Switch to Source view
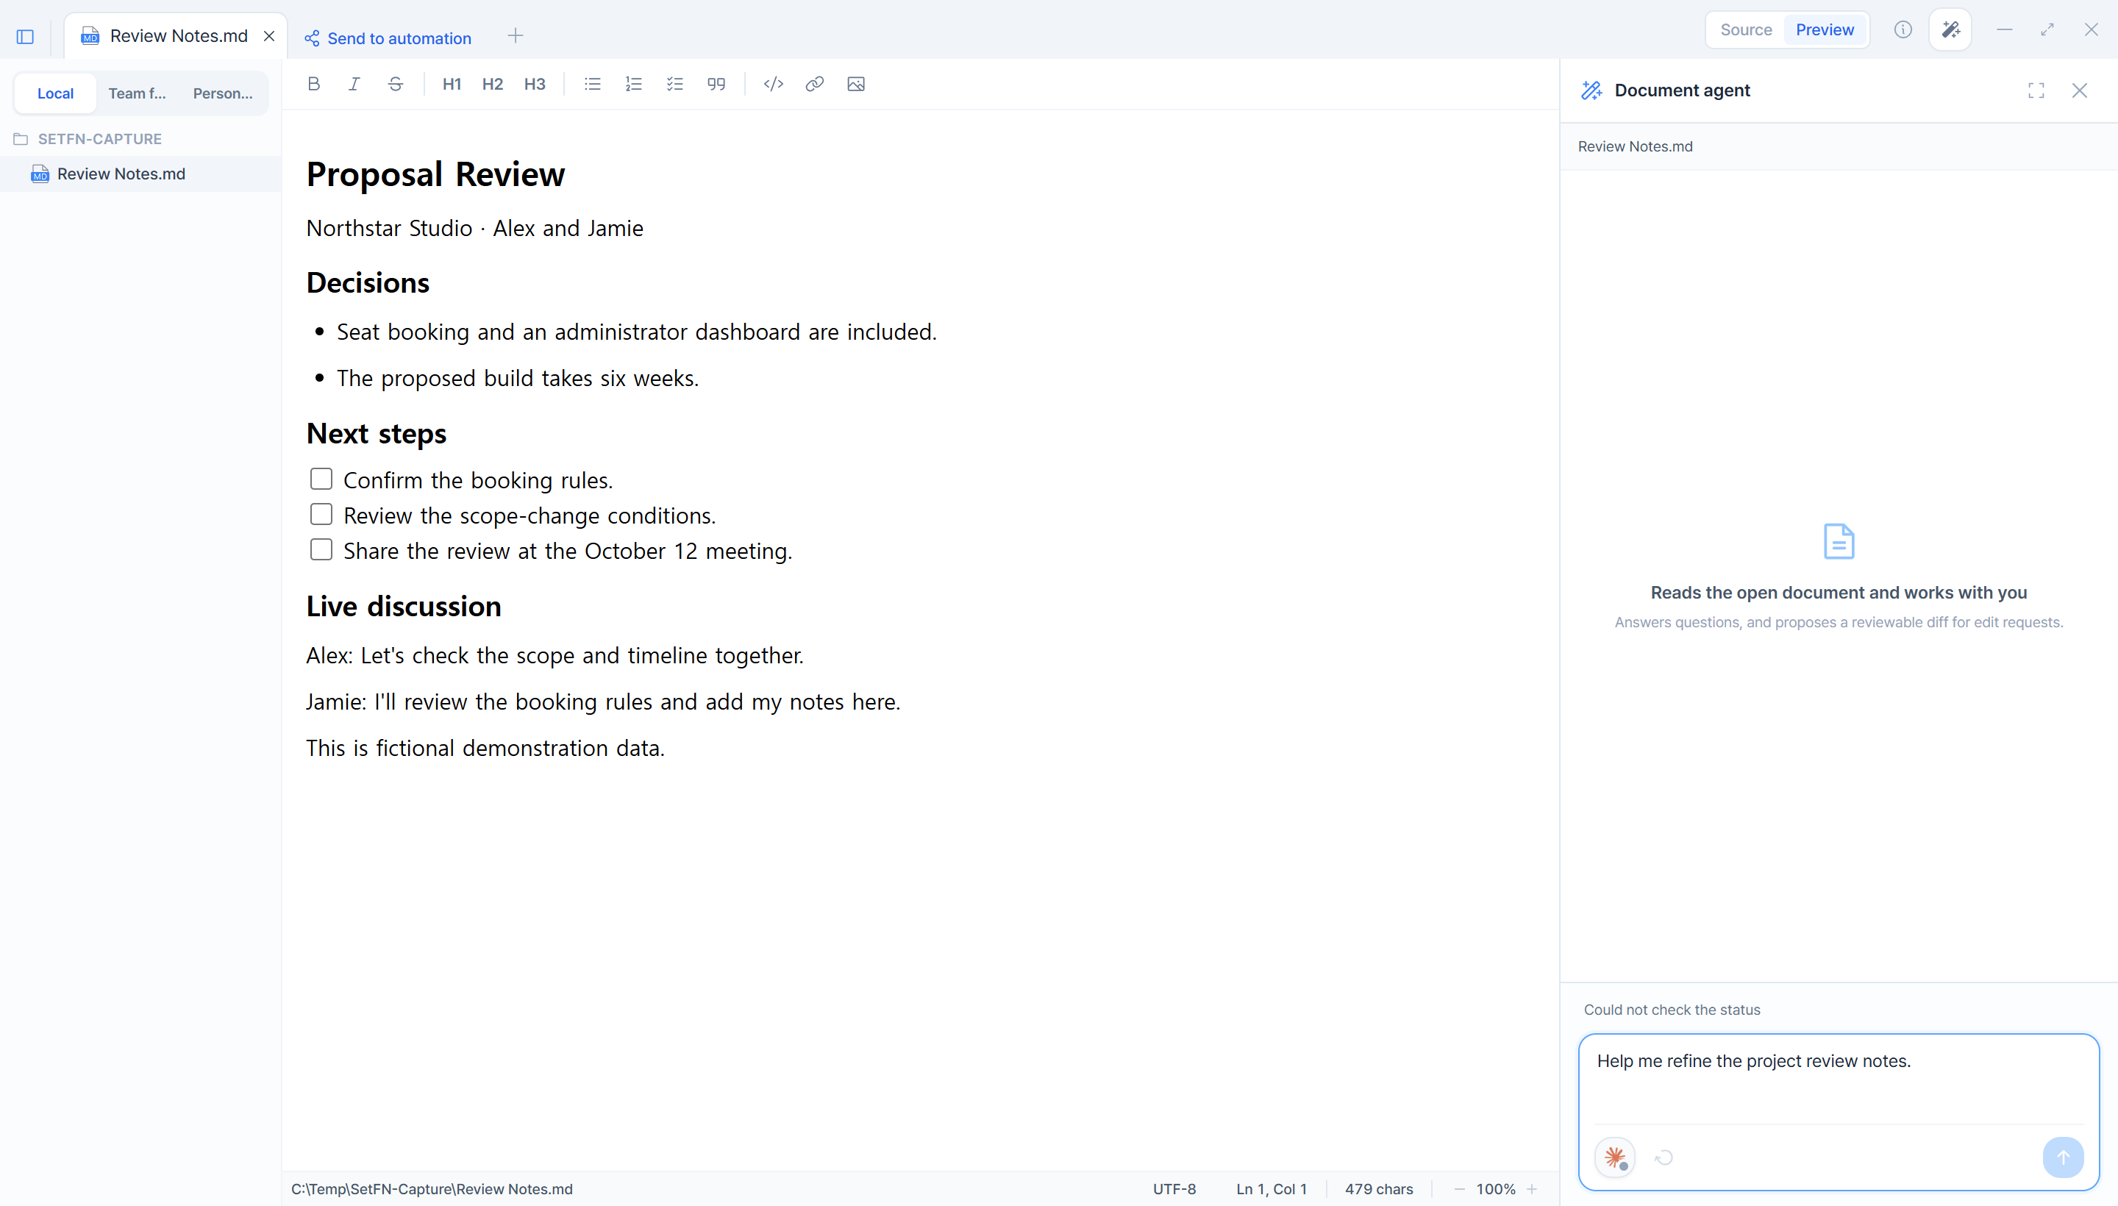2118x1206 pixels. pyautogui.click(x=1746, y=30)
